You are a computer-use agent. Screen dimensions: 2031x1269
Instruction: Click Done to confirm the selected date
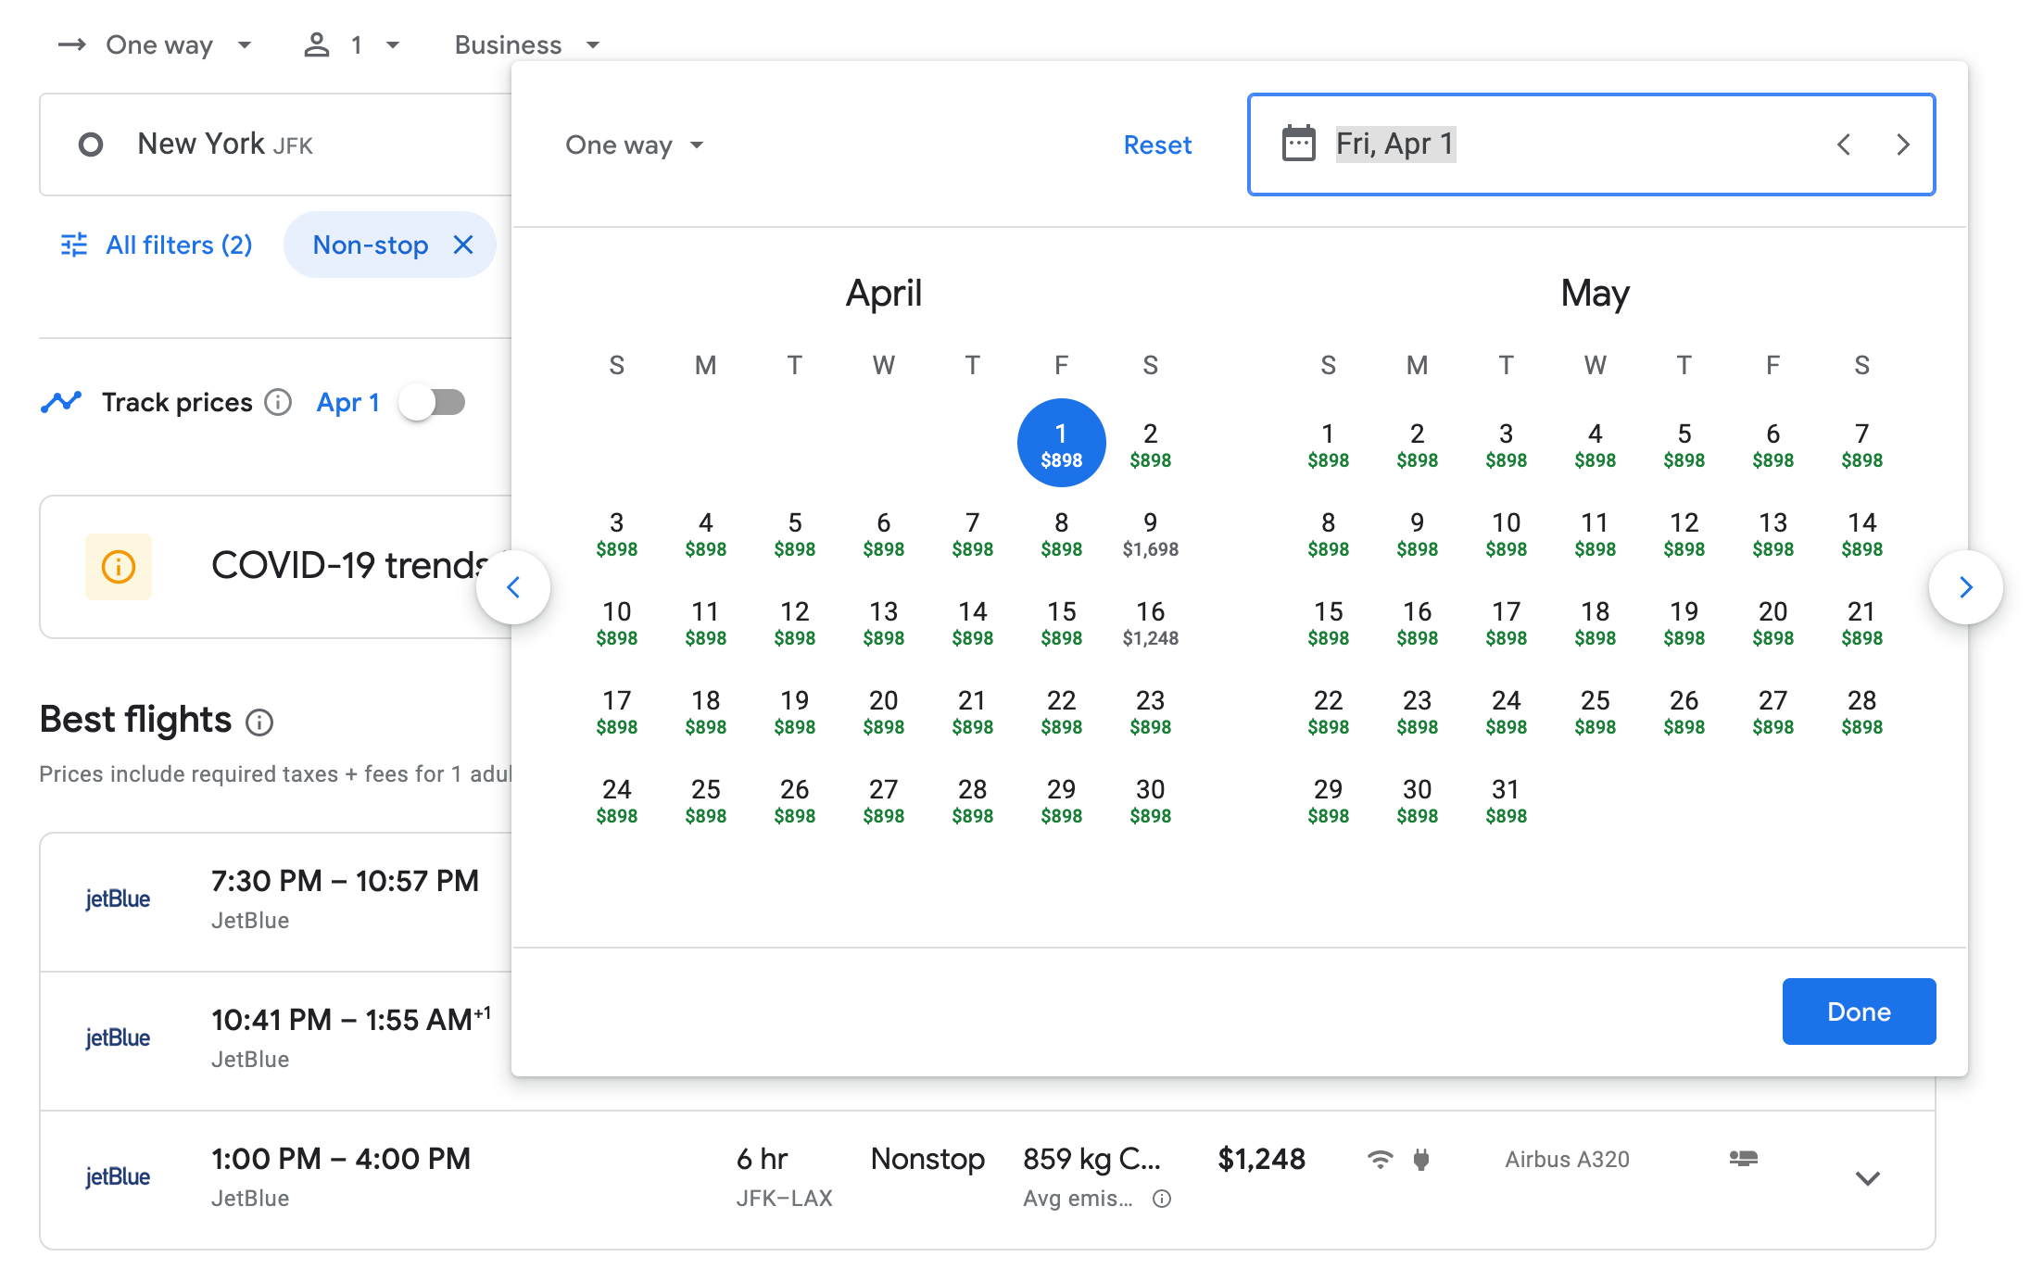tap(1858, 1011)
